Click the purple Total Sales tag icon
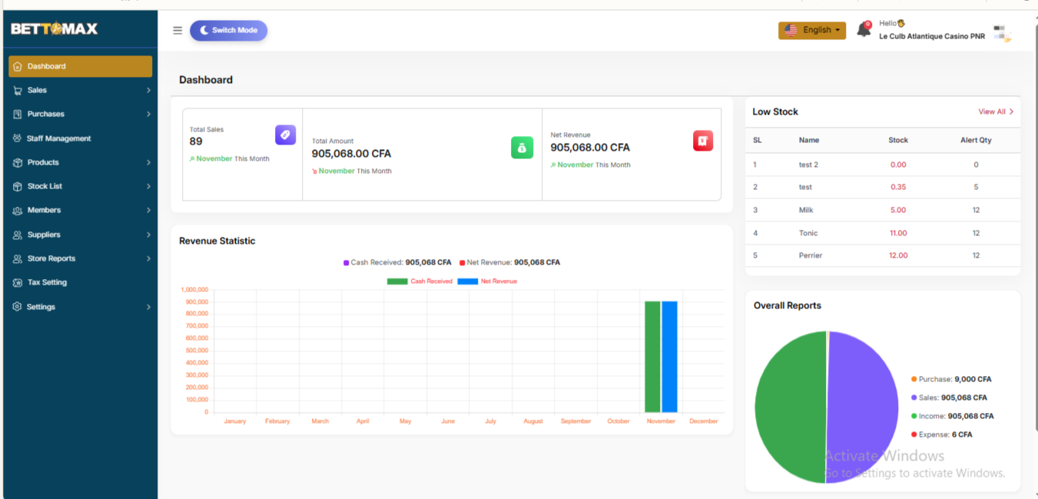 coord(285,135)
